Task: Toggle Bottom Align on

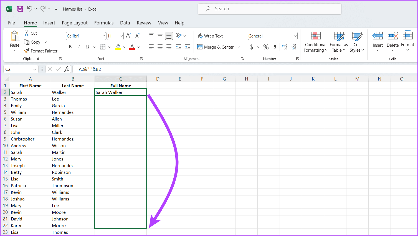Action: [x=169, y=36]
